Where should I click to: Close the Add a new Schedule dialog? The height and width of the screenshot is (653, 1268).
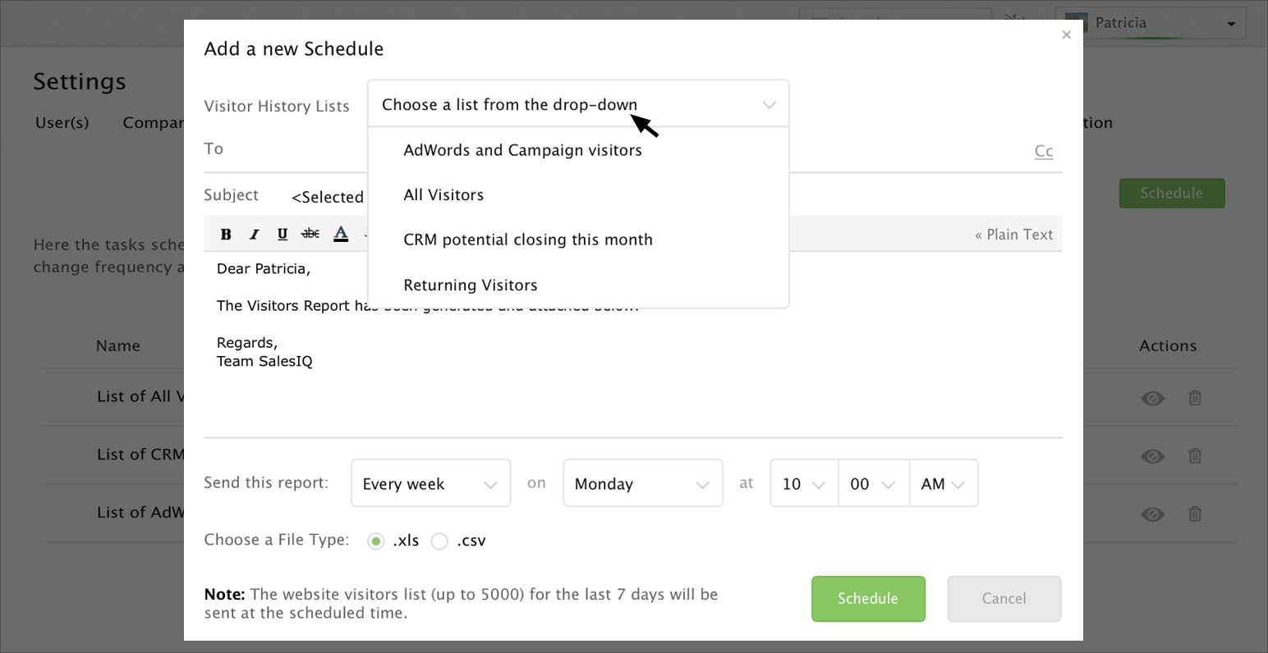click(1066, 34)
